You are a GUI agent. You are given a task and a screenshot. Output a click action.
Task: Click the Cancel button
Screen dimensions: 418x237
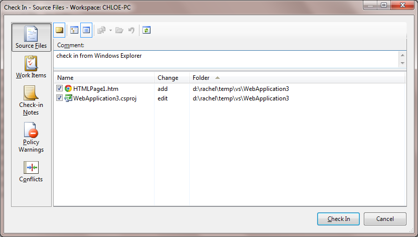(385, 219)
